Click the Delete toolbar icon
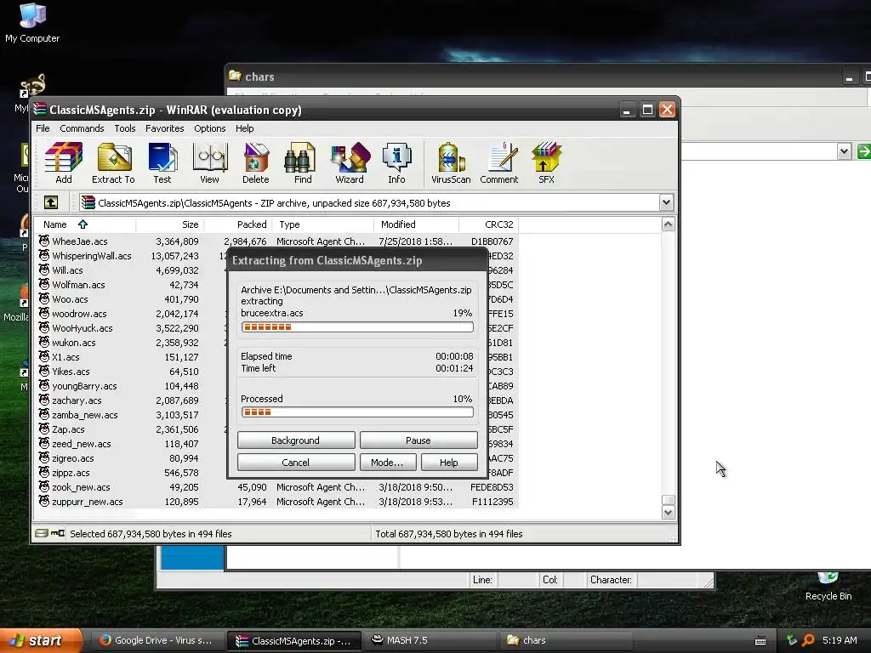This screenshot has height=653, width=871. [255, 162]
